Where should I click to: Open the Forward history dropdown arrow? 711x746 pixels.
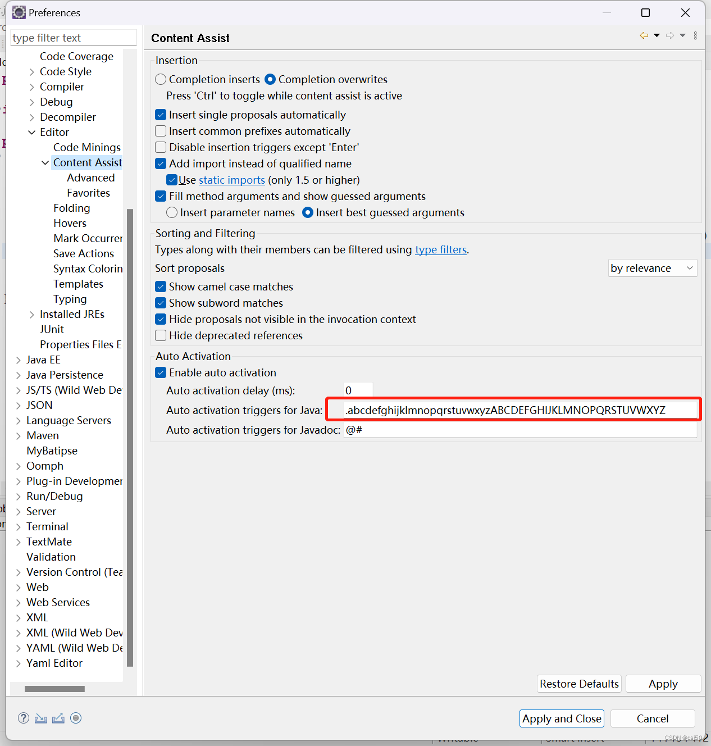(682, 35)
